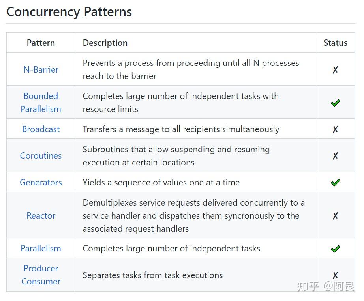
Task: Open the Reactor pattern link
Action: (x=41, y=216)
